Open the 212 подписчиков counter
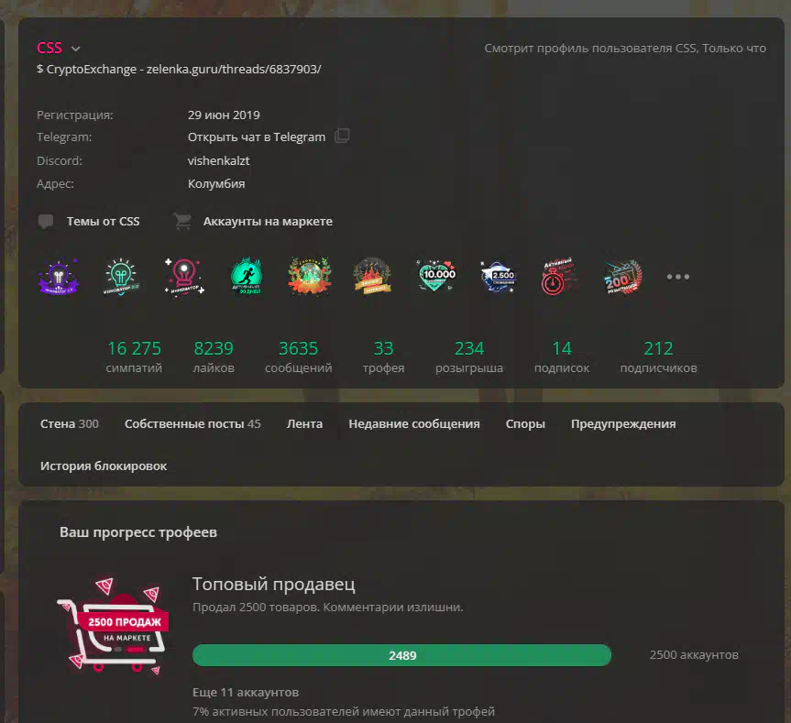Viewport: 791px width, 723px height. (658, 357)
